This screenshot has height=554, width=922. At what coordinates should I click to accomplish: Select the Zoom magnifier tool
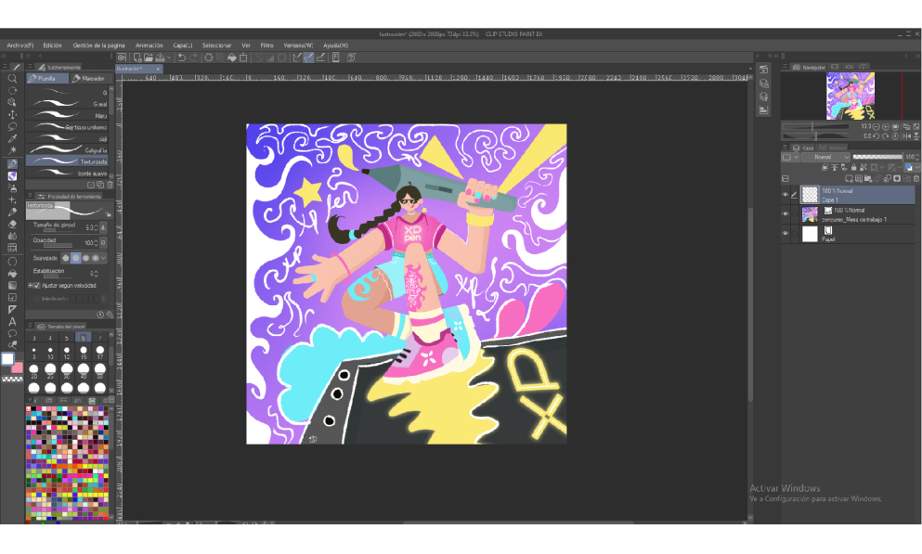click(x=12, y=78)
